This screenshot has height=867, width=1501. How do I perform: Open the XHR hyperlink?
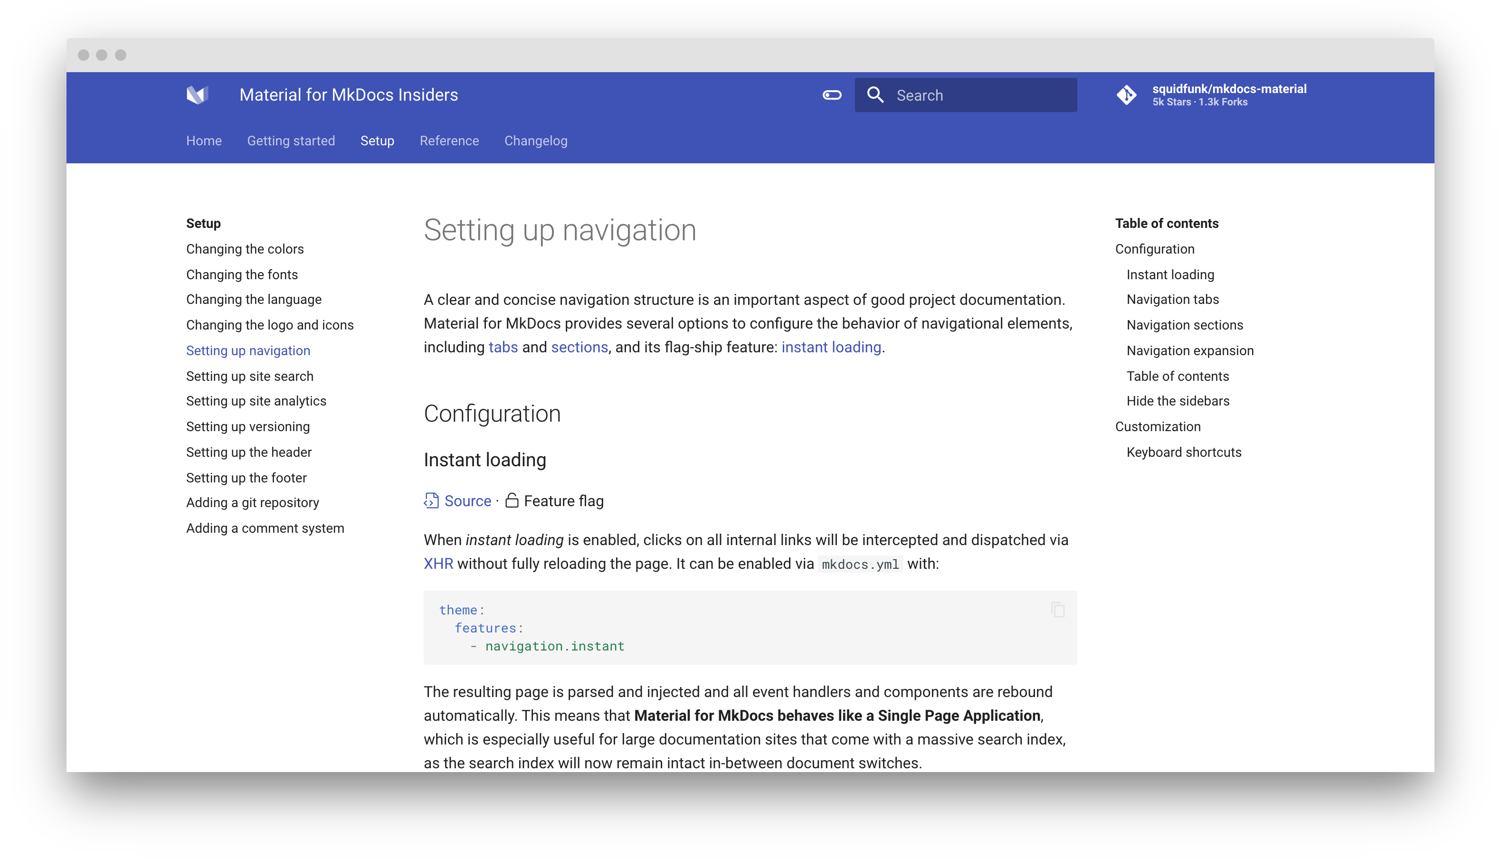click(x=438, y=564)
